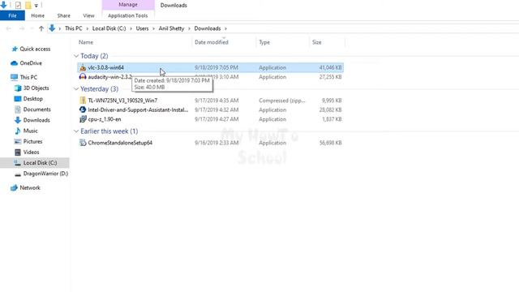The height and width of the screenshot is (292, 519).
Task: Open Desktop folder in sidebar
Action: click(x=32, y=99)
